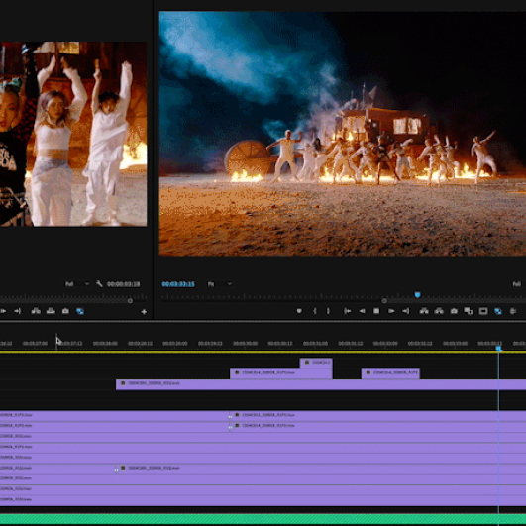Image resolution: width=526 pixels, height=526 pixels.
Task: Click the Insert button in Source monitor
Action: pos(36,311)
